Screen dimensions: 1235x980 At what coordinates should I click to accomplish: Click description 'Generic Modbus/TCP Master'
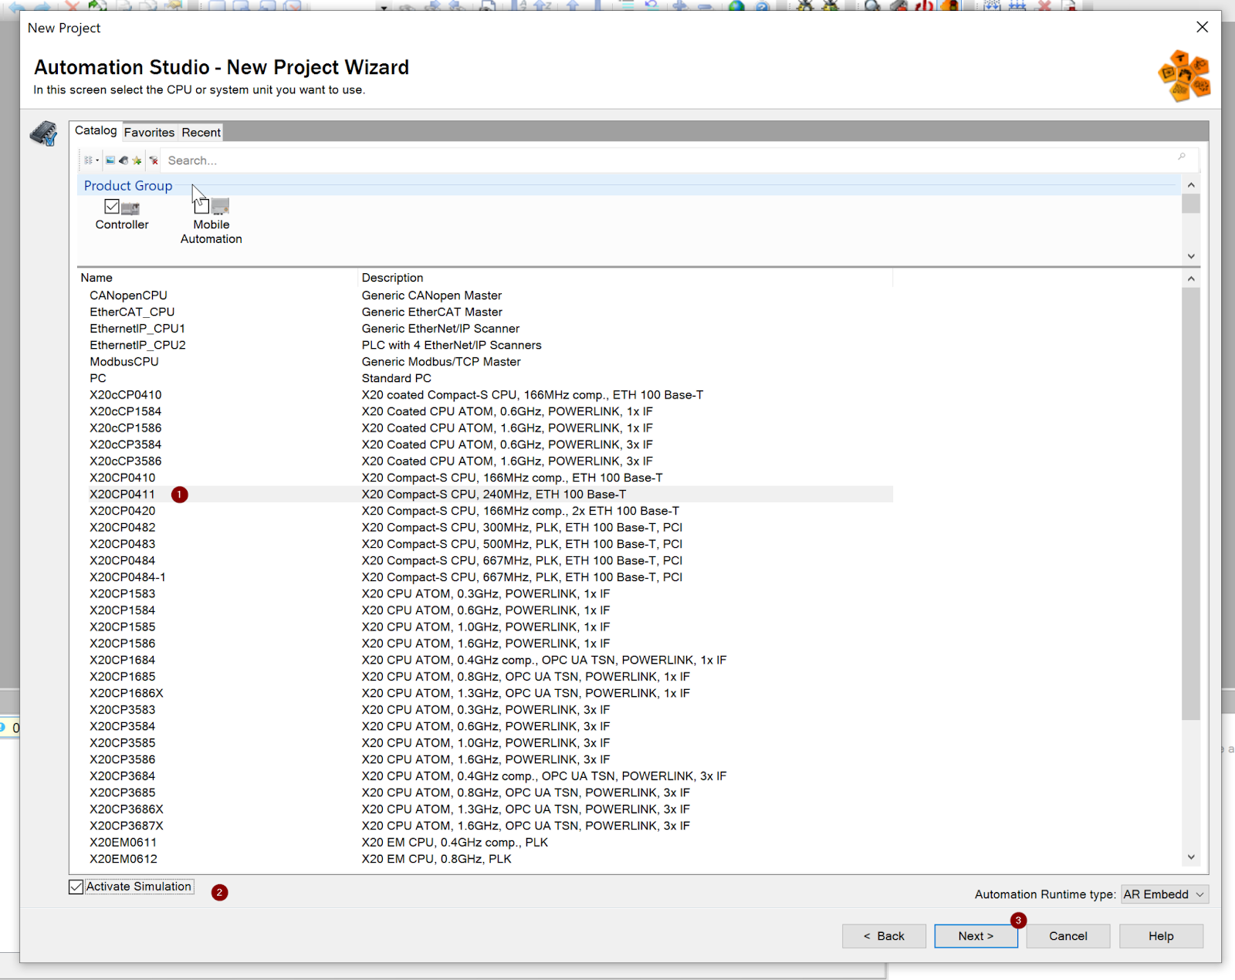(441, 362)
